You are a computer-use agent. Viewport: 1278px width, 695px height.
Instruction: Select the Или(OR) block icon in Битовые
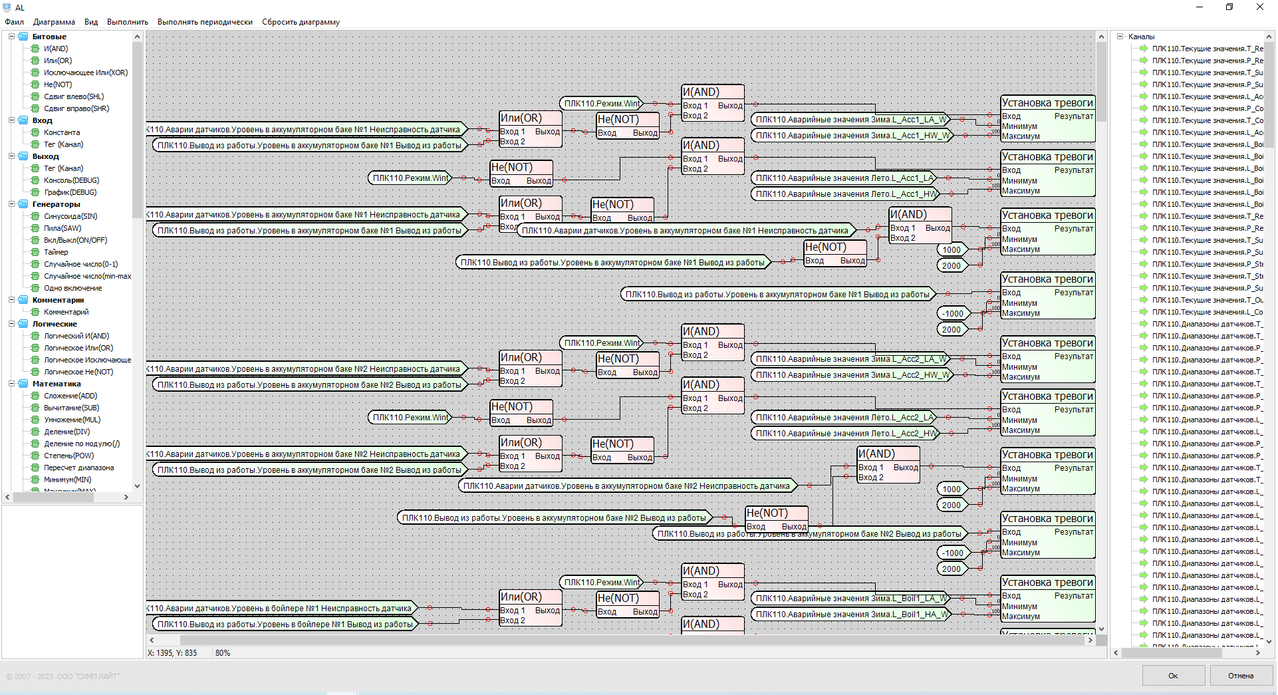point(35,61)
